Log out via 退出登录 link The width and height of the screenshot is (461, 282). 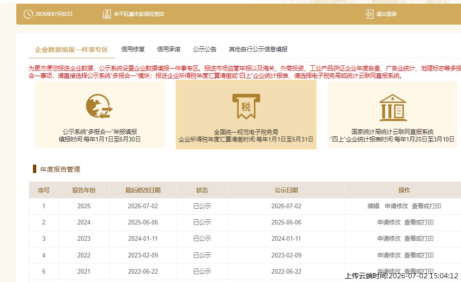(386, 14)
